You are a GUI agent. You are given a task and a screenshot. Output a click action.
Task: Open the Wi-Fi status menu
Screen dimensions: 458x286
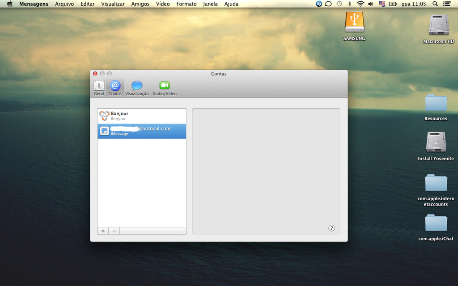(361, 4)
